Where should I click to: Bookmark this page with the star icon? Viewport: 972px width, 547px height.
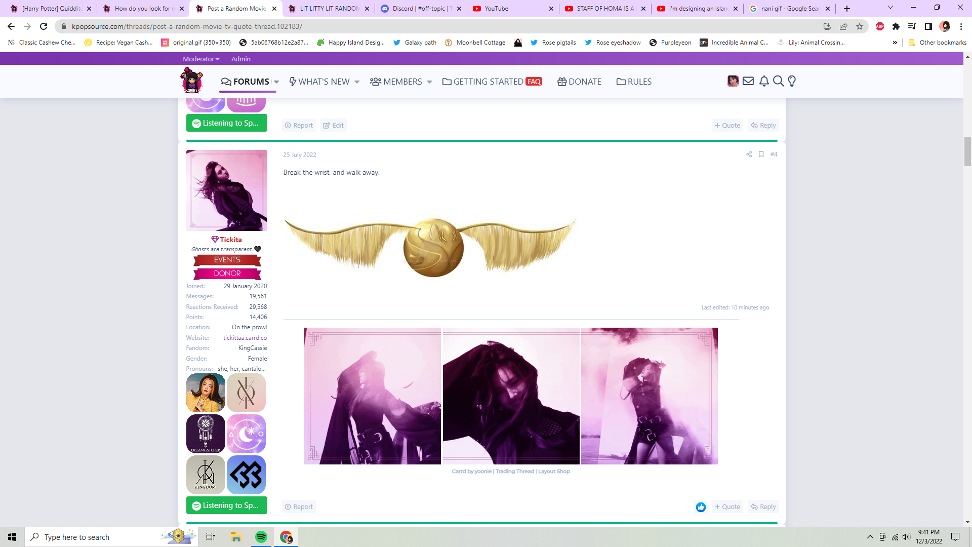click(860, 26)
